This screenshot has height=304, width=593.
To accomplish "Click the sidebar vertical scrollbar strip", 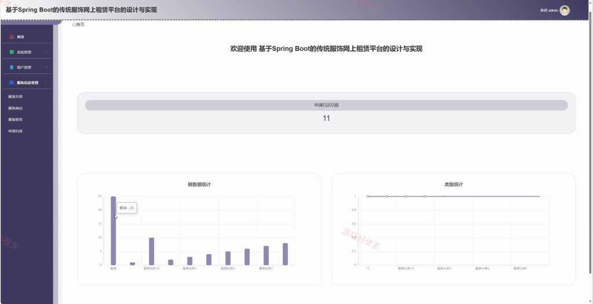I will 56,164.
